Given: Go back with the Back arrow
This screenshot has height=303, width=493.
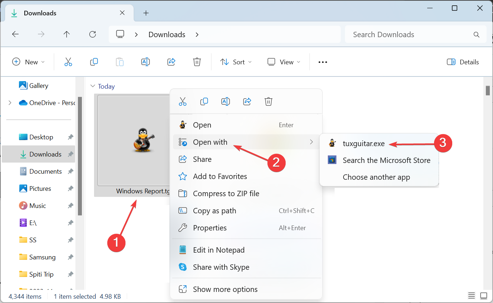Looking at the screenshot, I should (15, 34).
